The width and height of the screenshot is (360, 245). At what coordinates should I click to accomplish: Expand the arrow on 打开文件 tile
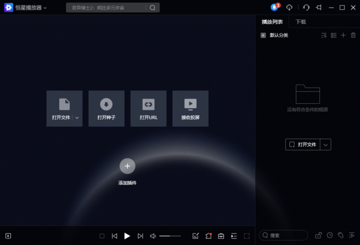click(77, 118)
